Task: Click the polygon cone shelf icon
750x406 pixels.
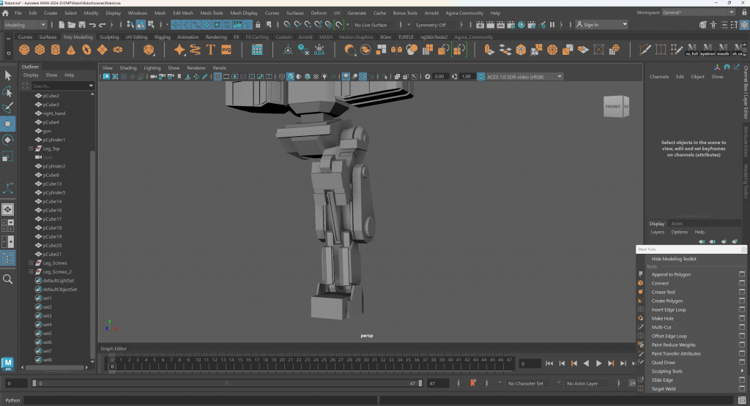Action: click(71, 50)
